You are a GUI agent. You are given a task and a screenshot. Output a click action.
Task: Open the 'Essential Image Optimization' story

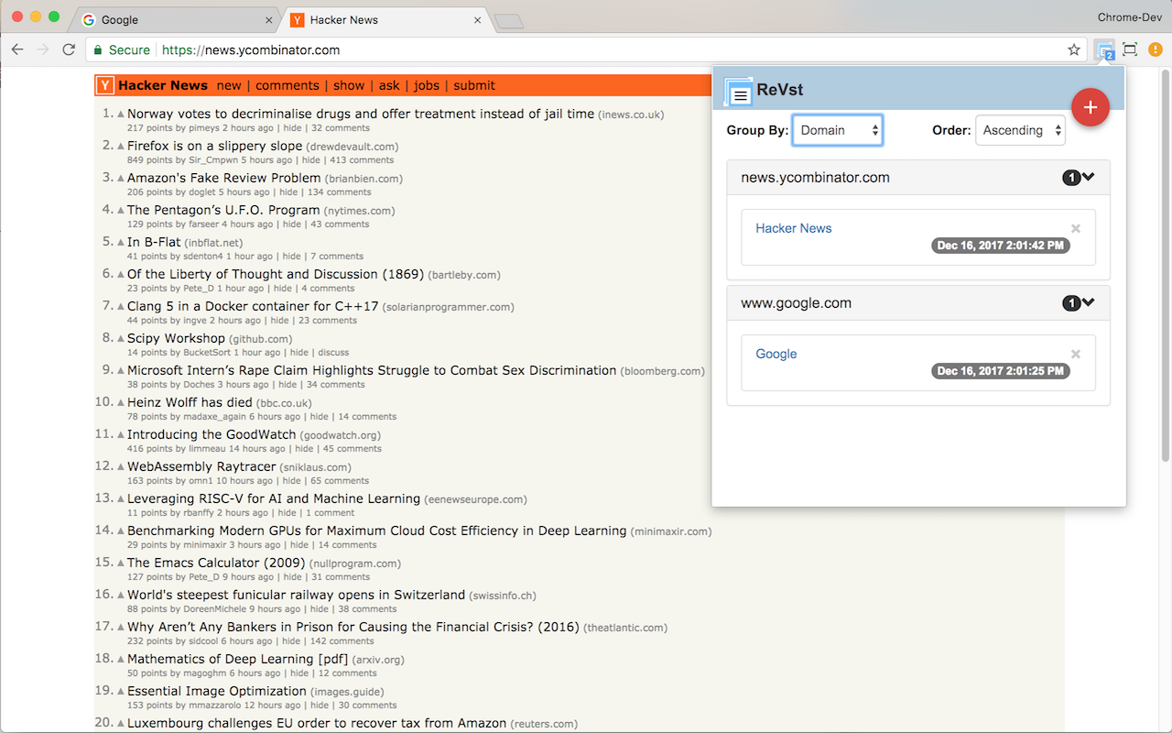point(217,691)
